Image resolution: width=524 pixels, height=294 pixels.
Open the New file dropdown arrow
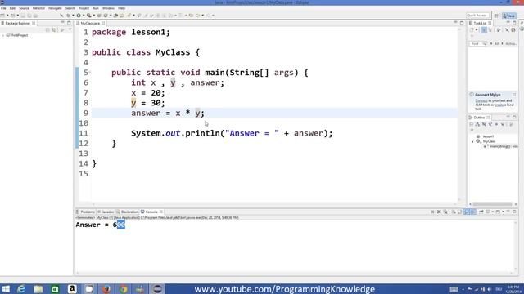pos(7,16)
